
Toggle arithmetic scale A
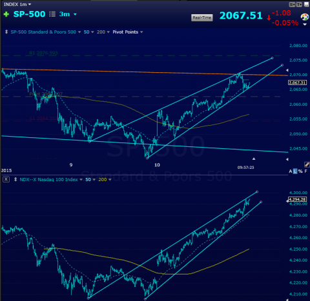pos(291,171)
